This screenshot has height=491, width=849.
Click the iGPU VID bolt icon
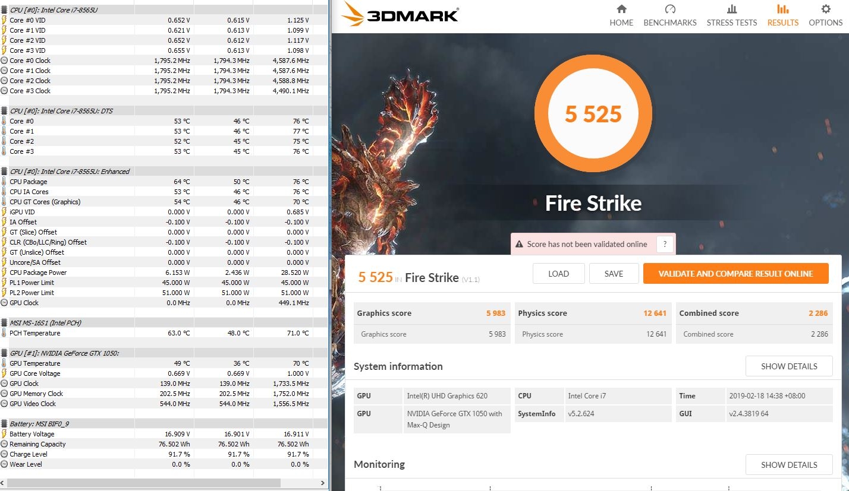tap(5, 212)
